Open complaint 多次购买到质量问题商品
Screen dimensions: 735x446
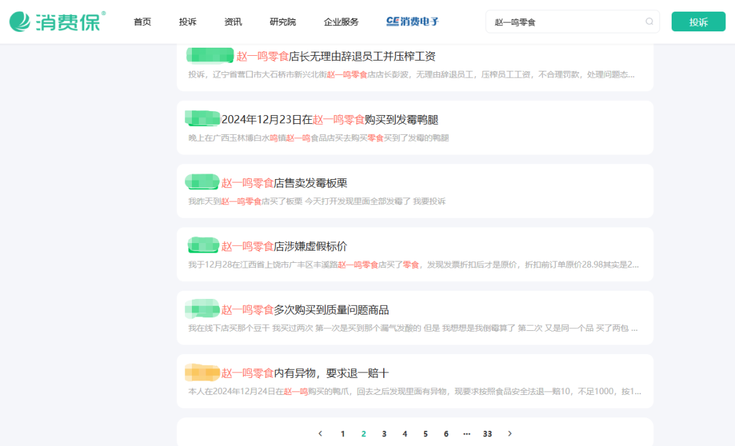(x=305, y=310)
